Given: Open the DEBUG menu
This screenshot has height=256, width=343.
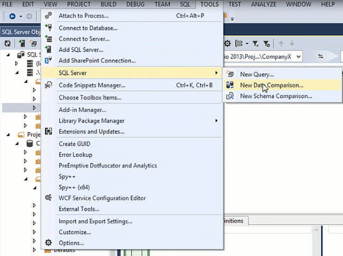Looking at the screenshot, I should [x=135, y=4].
